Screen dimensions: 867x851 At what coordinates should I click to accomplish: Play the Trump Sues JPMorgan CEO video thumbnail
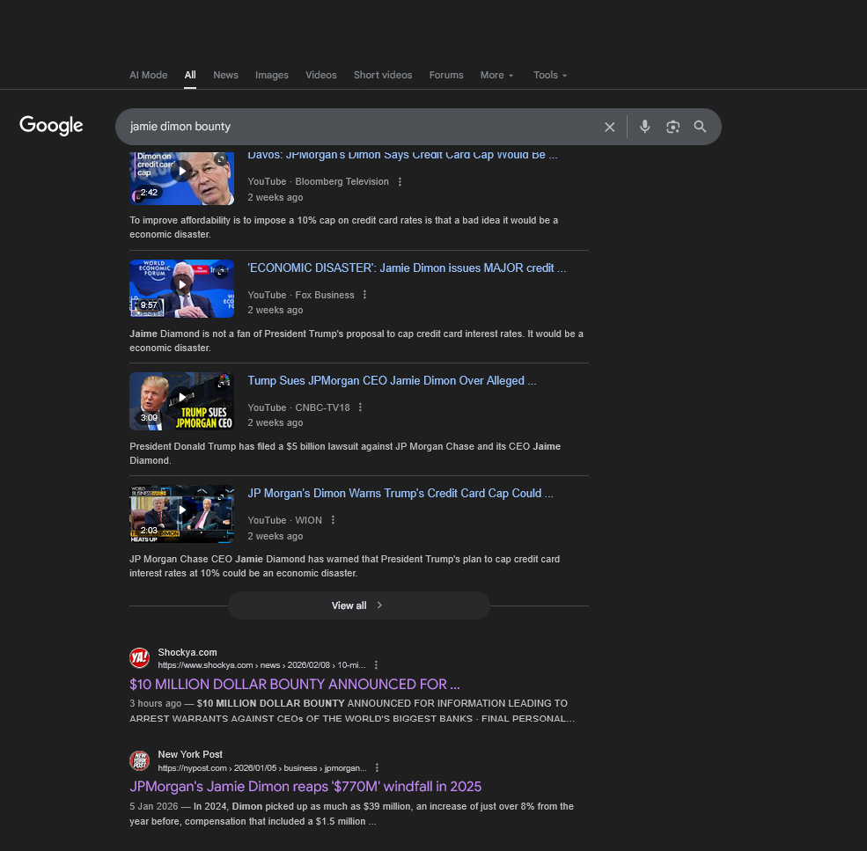coord(181,401)
